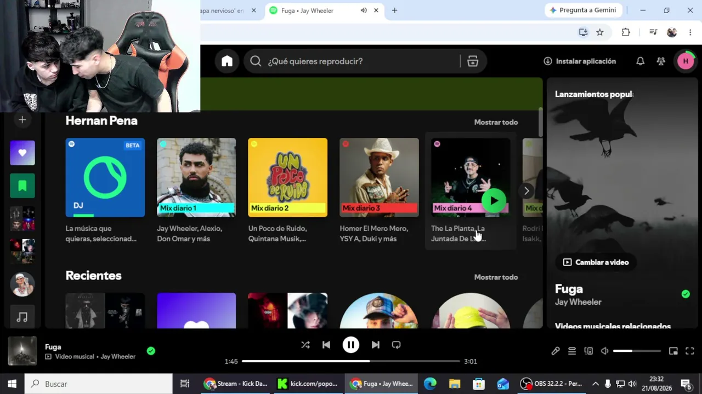Adjust the Spotify volume slider
This screenshot has width=702, height=394.
(x=637, y=351)
